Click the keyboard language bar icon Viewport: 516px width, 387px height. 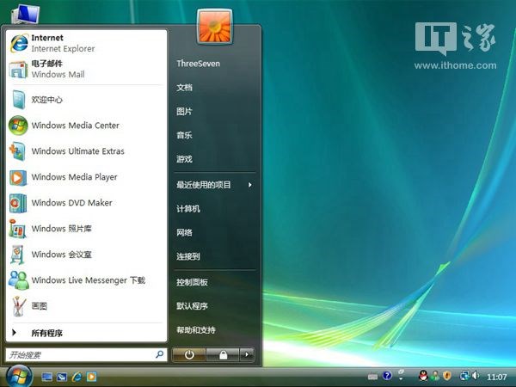(x=372, y=377)
